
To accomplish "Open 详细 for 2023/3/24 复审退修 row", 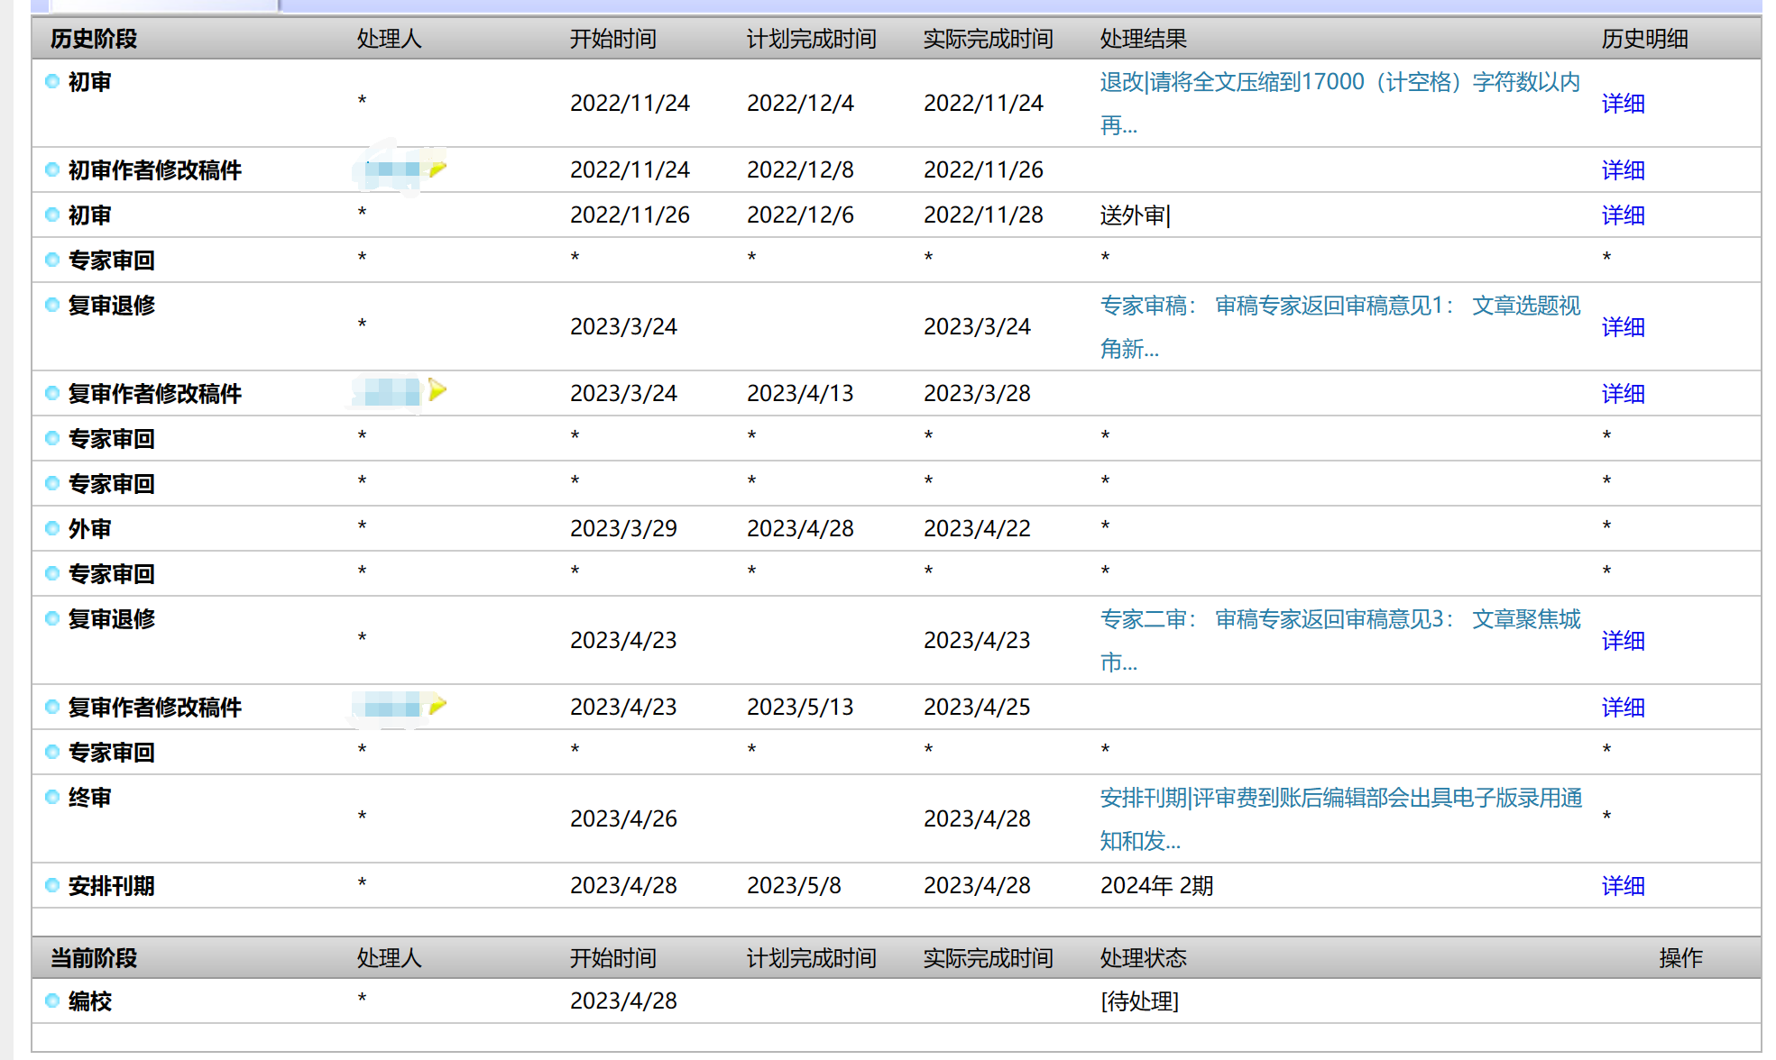I will pyautogui.click(x=1623, y=327).
